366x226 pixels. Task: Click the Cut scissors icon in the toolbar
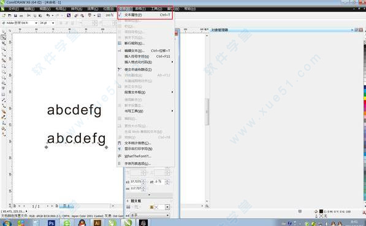(x=29, y=16)
